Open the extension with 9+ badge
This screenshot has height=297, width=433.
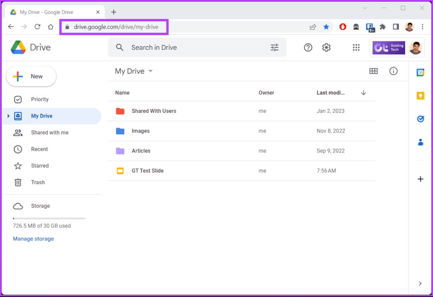370,27
